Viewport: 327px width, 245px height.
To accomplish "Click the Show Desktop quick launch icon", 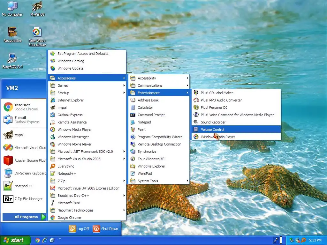I will [x=52, y=240].
